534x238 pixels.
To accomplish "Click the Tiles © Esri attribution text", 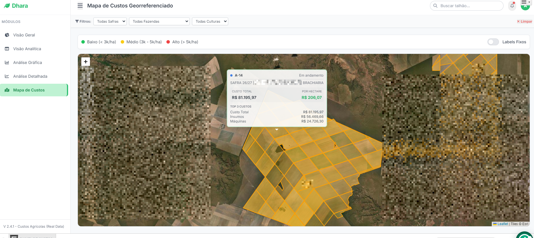I will click(519, 224).
